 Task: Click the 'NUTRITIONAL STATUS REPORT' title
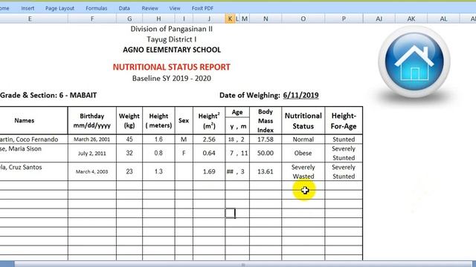click(x=172, y=67)
